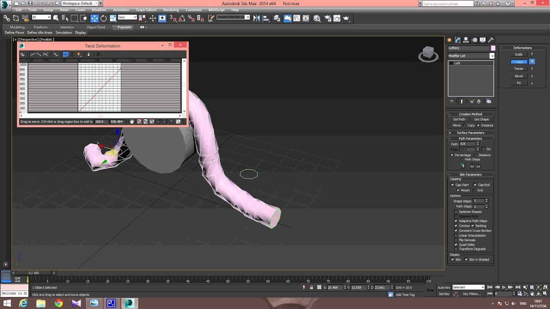550x309 pixels.
Task: Click the Teeter deformation button
Action: click(519, 69)
